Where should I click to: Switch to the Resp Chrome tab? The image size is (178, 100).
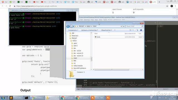coord(75,2)
